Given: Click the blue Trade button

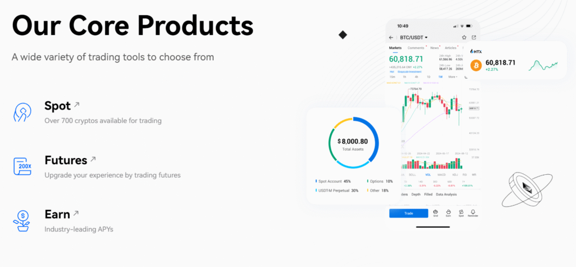Looking at the screenshot, I should 408,214.
